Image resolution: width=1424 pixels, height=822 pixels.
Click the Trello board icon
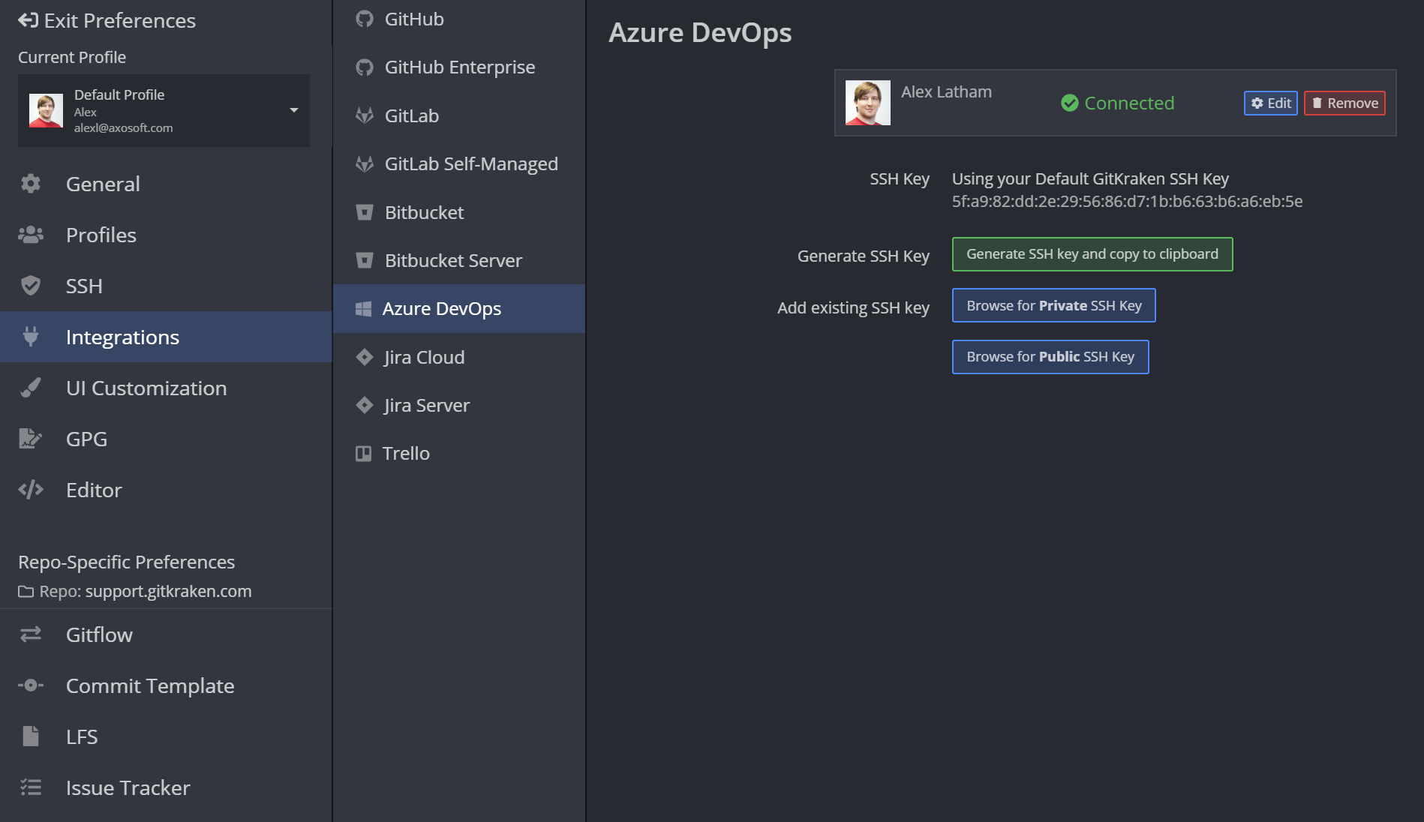365,453
